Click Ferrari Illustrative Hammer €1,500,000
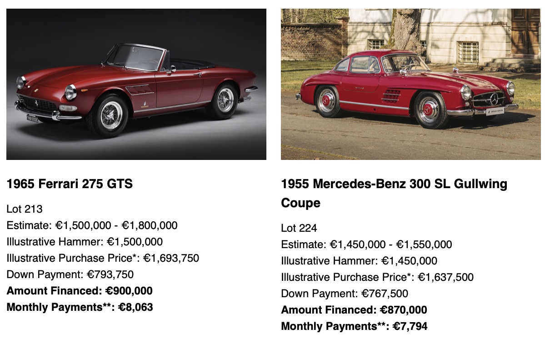 (x=85, y=242)
